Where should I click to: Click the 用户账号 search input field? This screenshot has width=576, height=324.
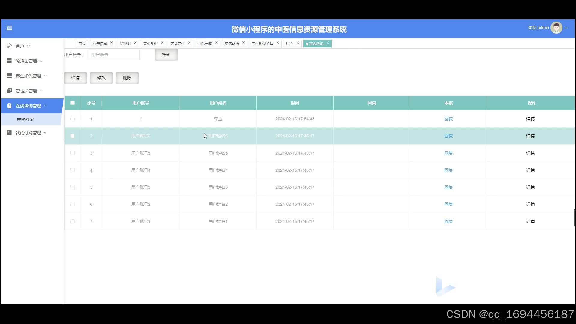click(x=114, y=55)
